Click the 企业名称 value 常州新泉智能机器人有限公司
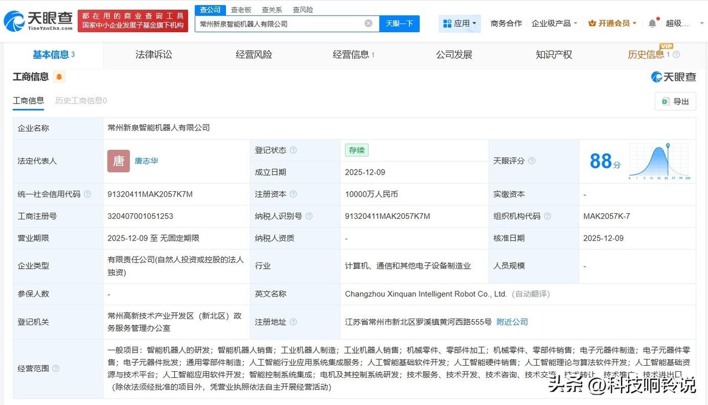The width and height of the screenshot is (708, 405). coord(159,127)
